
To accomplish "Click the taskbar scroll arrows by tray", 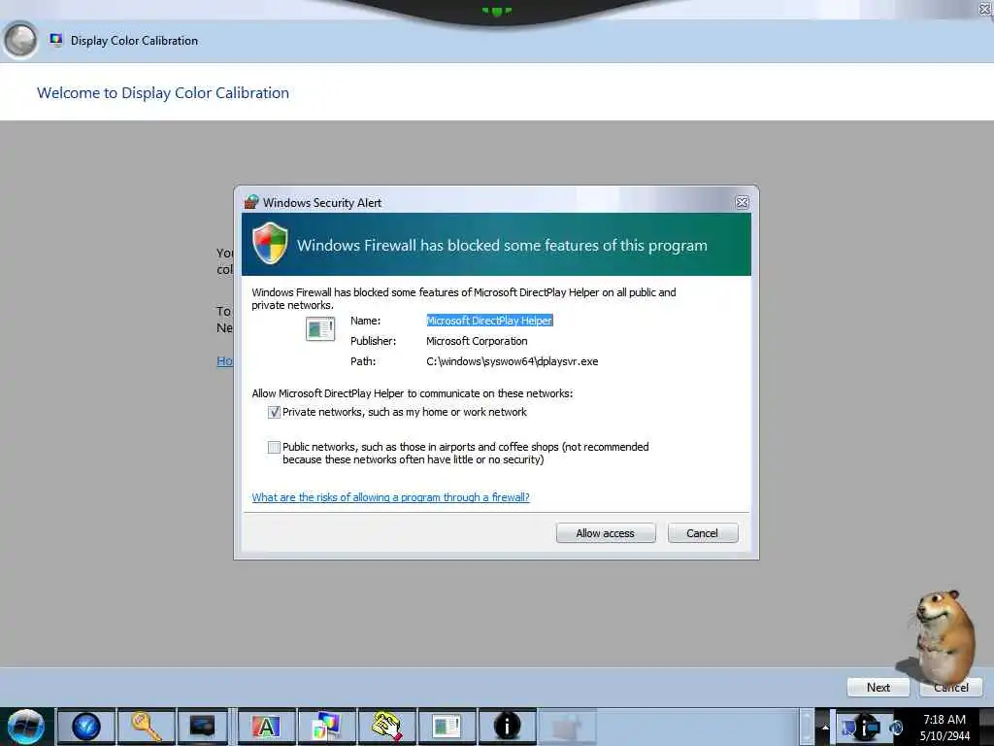I will point(807,727).
